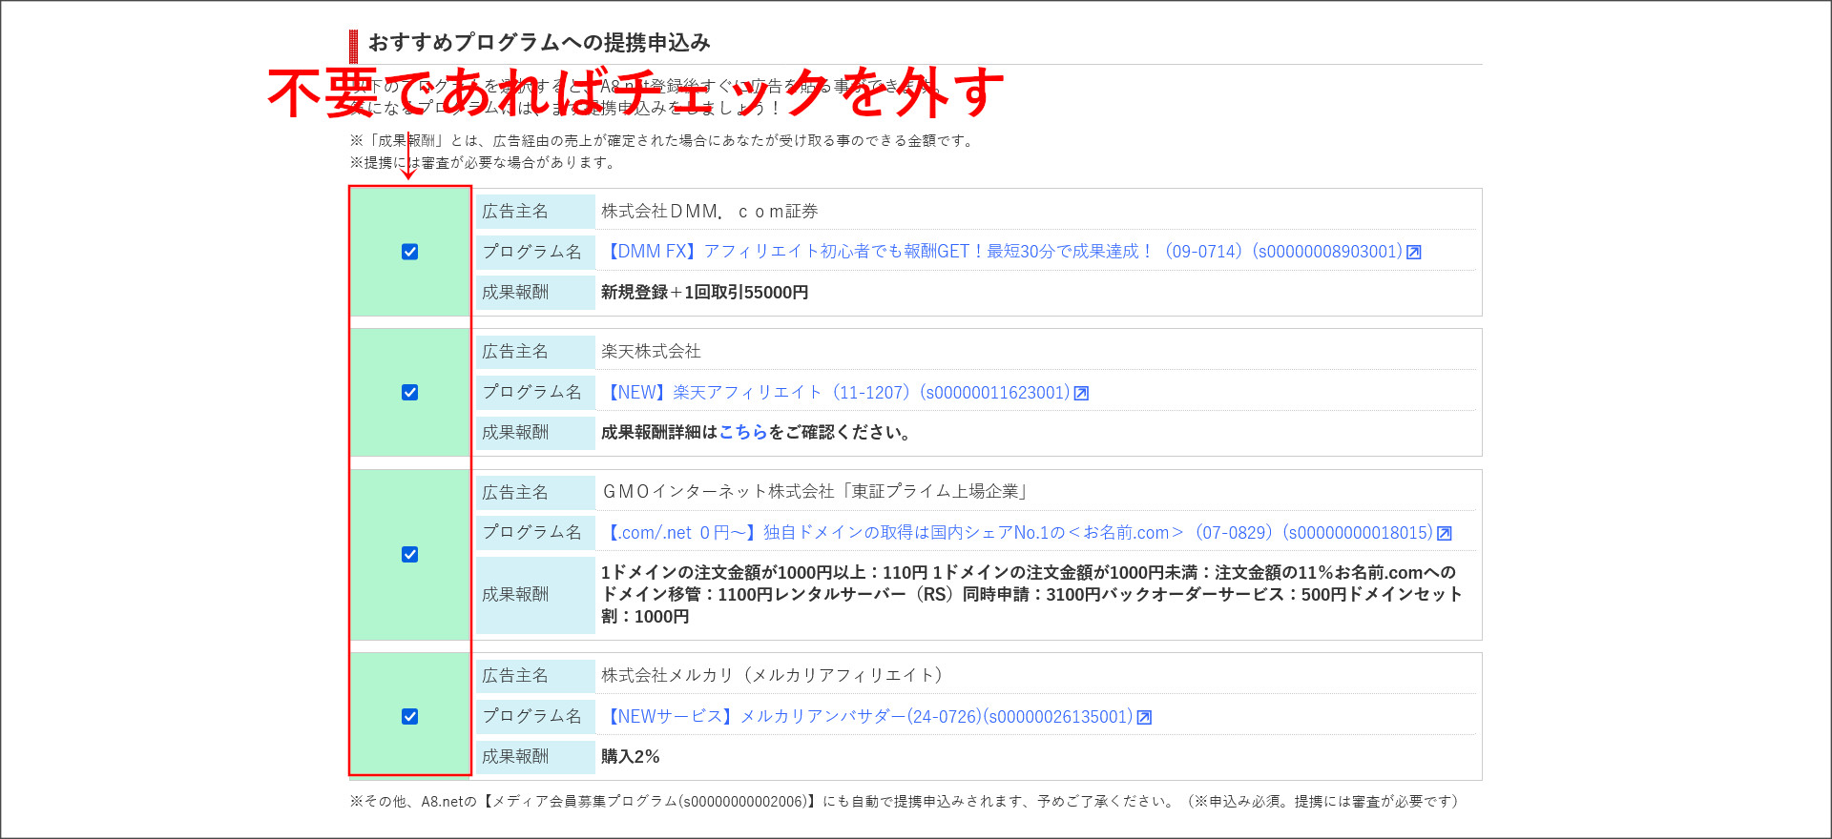Screen dimensions: 1832x839
Task: Open the メルカリアンバサダー program link
Action: tap(869, 716)
